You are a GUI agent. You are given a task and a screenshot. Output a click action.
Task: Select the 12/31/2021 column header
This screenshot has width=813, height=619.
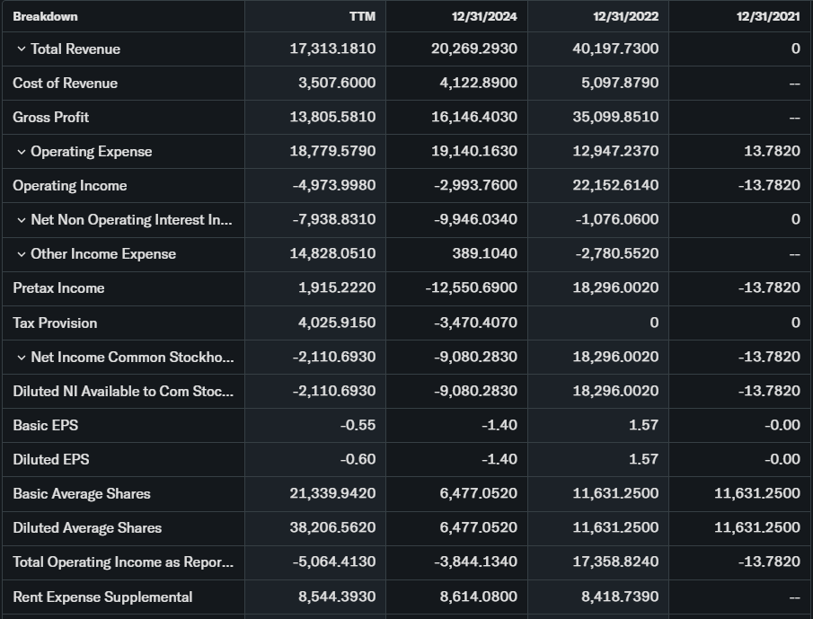pyautogui.click(x=767, y=16)
